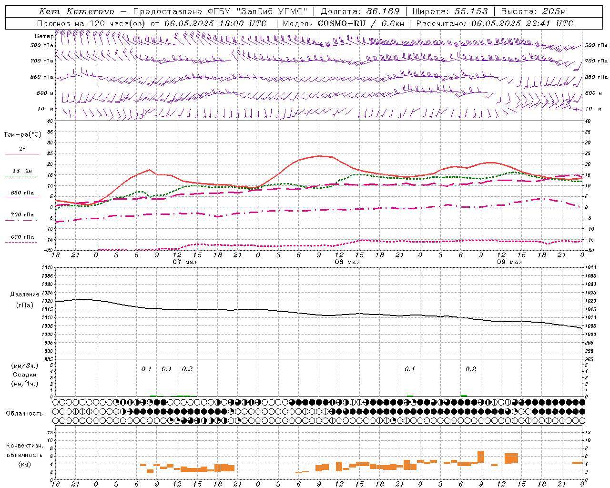The image size is (610, 488).
Task: Click the '07 мая' date label
Action: (x=185, y=262)
